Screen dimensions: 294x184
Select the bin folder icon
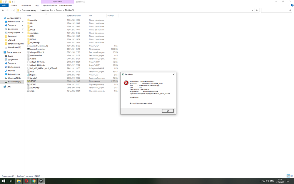click(x=29, y=23)
